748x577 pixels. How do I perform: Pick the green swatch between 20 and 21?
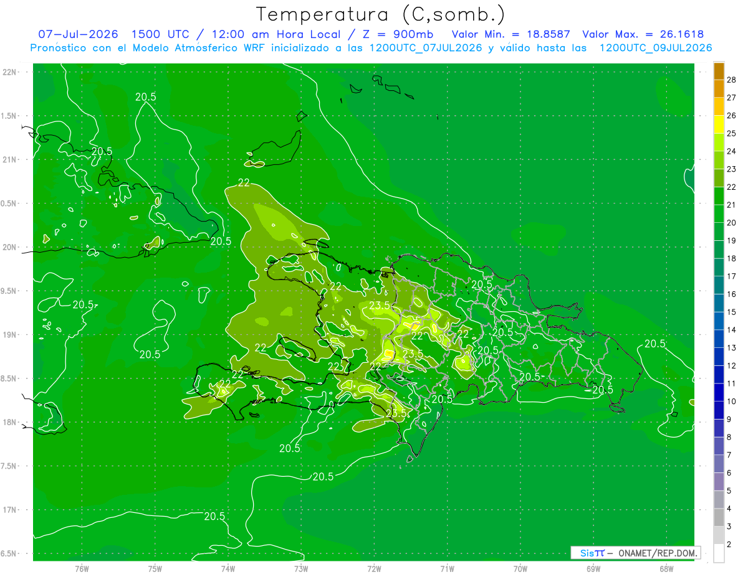[x=719, y=213]
